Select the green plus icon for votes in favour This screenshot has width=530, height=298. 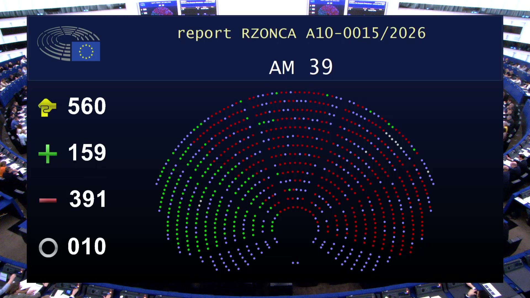point(47,153)
